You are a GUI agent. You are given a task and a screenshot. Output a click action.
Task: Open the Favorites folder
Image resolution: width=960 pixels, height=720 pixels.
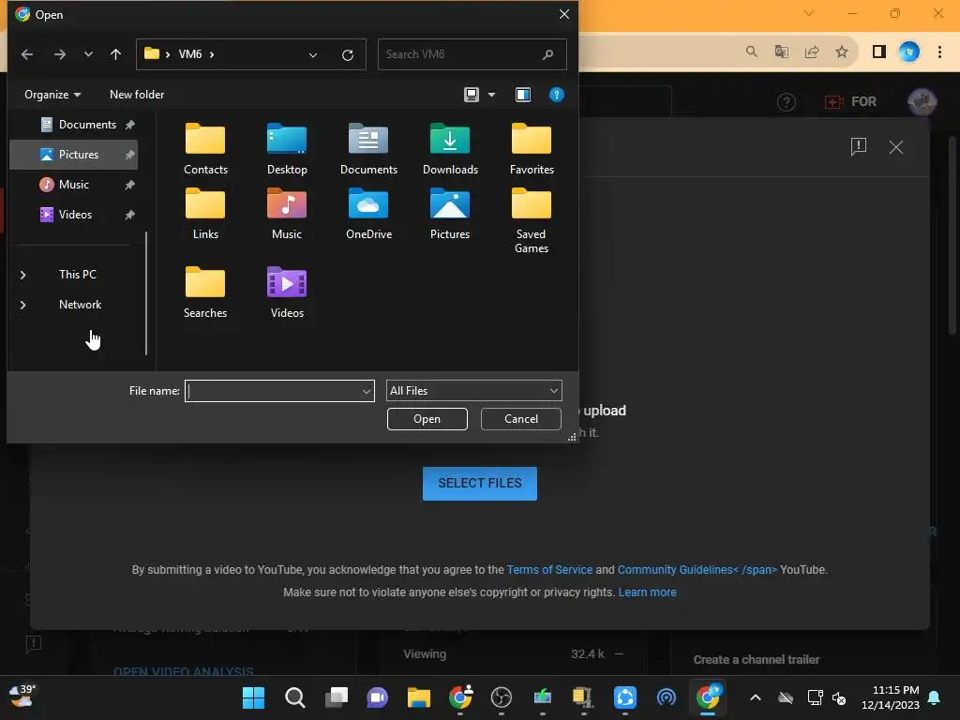532,149
